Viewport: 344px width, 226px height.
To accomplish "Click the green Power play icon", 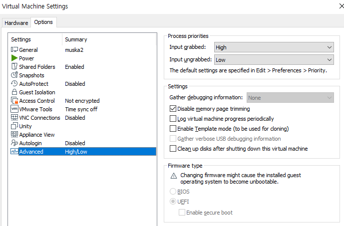I will click(x=14, y=58).
